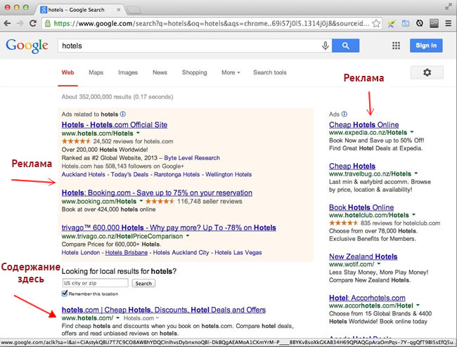Click the 'US city or zip' field
Viewport: 457px width, 347px height.
click(x=95, y=283)
